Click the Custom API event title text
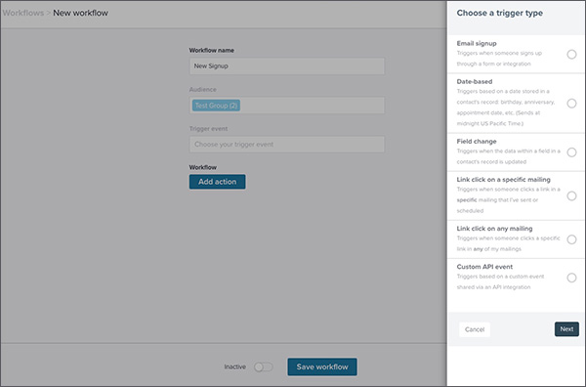Screen dimensions: 586x387 pyautogui.click(x=484, y=267)
